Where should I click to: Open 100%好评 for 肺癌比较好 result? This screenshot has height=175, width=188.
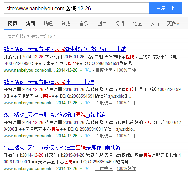[126, 136]
